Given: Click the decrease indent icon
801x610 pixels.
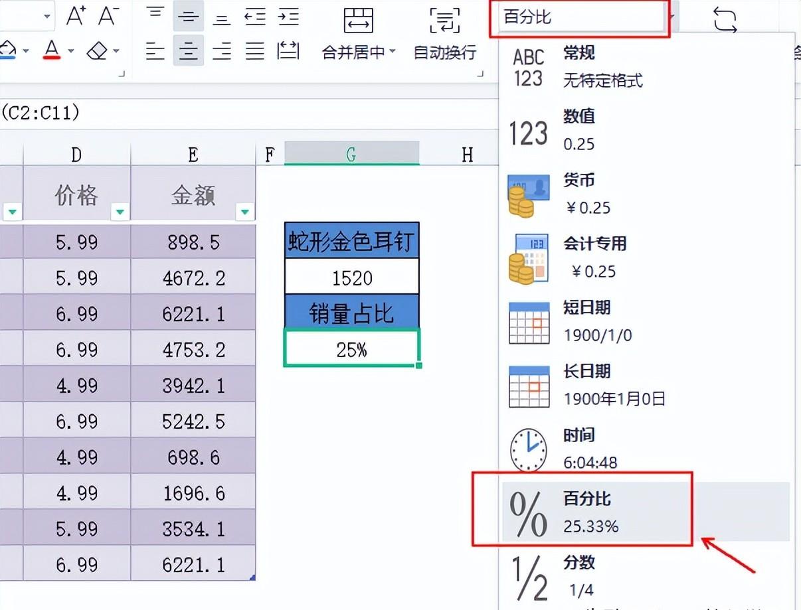Looking at the screenshot, I should [x=255, y=17].
